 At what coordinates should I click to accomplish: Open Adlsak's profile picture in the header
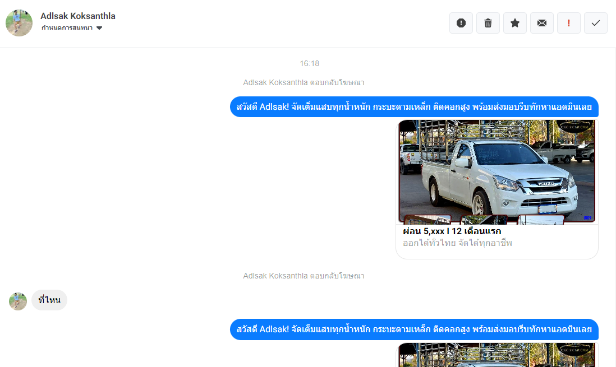[19, 23]
